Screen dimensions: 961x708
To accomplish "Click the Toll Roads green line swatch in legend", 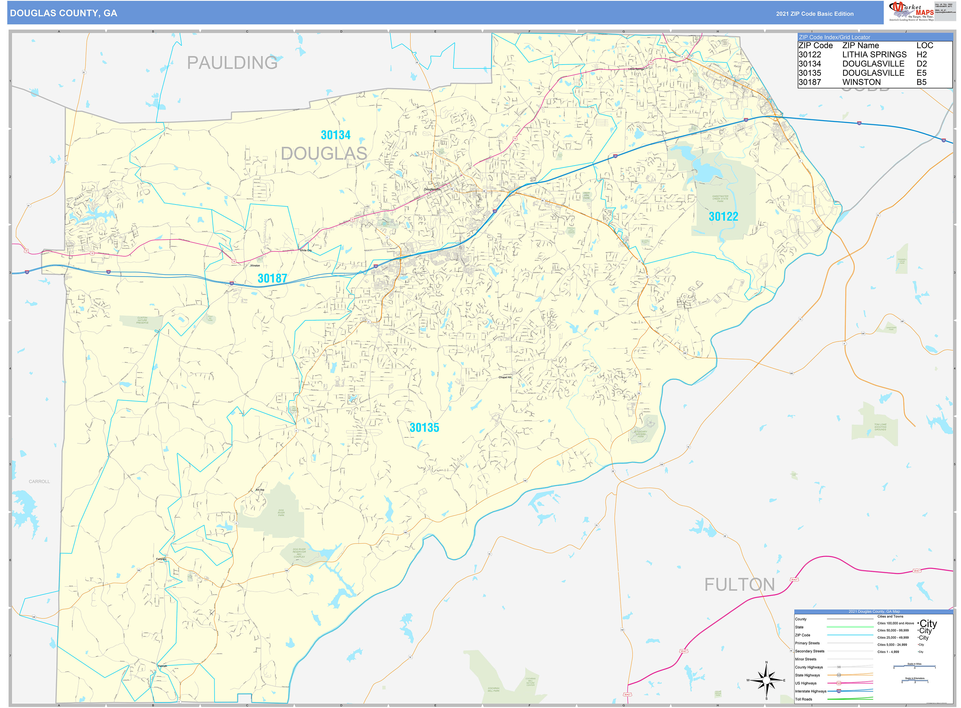I will tap(850, 698).
